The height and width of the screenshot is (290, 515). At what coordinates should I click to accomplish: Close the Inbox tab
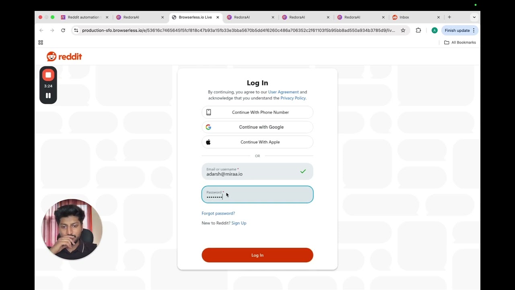tap(439, 17)
